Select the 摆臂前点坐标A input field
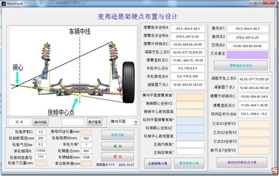 (x=188, y=29)
